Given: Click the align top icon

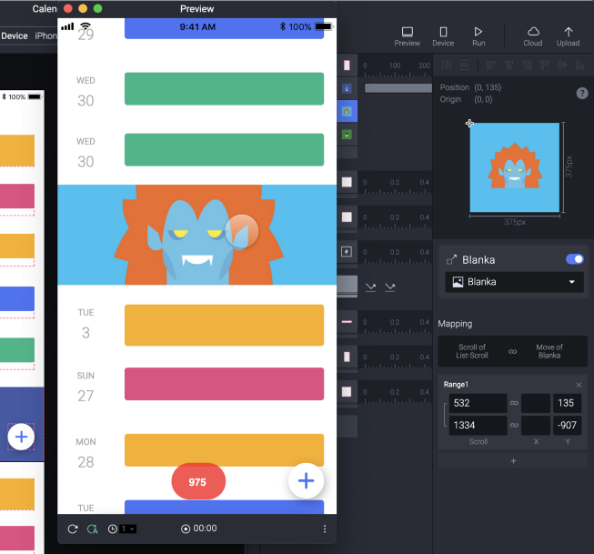Looking at the screenshot, I should tap(544, 65).
